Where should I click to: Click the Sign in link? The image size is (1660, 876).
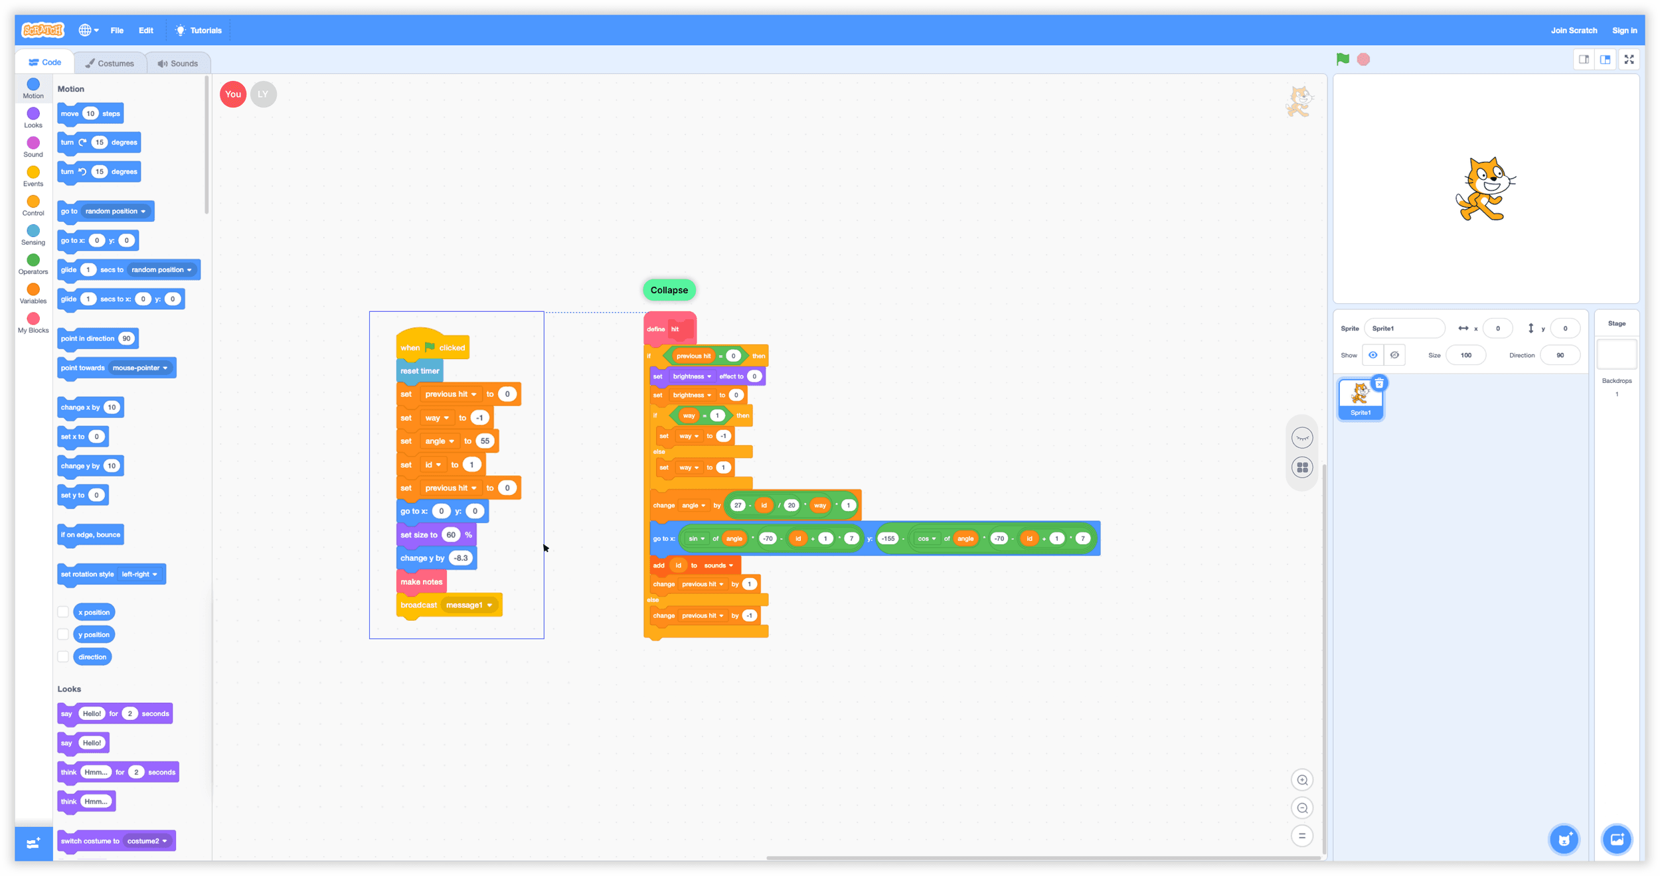(x=1623, y=31)
